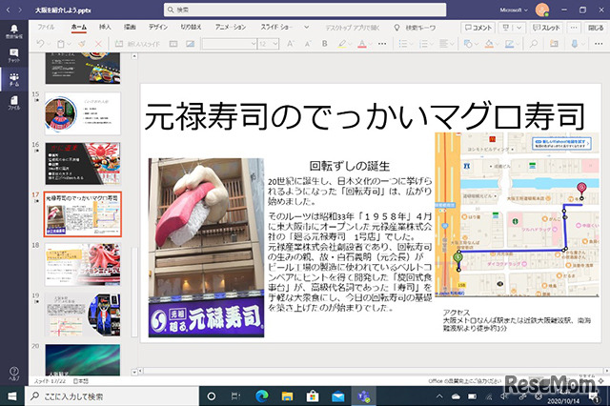The width and height of the screenshot is (610, 406).
Task: Apply the shape fill bucket icon
Action: click(489, 44)
